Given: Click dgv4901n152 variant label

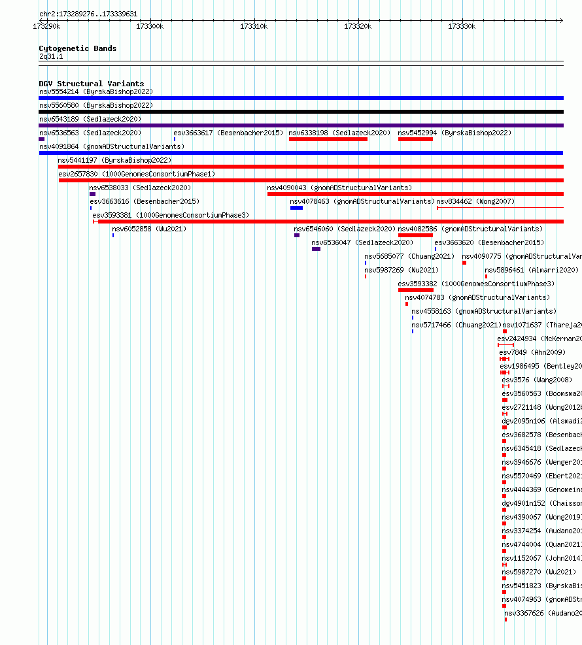Looking at the screenshot, I should [541, 503].
